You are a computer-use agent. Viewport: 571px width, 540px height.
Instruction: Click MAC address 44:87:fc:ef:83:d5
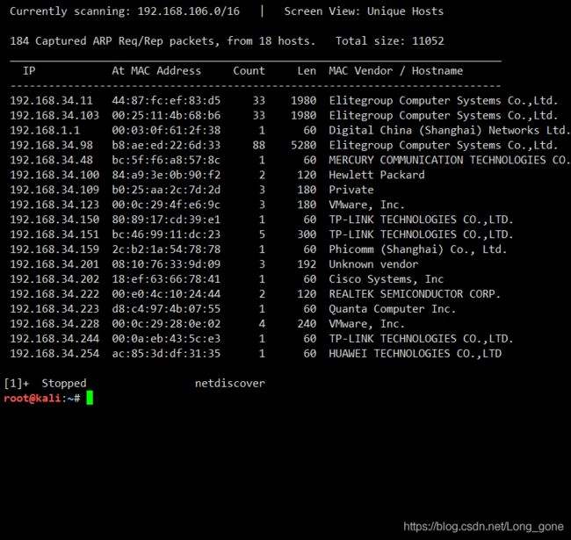click(166, 100)
